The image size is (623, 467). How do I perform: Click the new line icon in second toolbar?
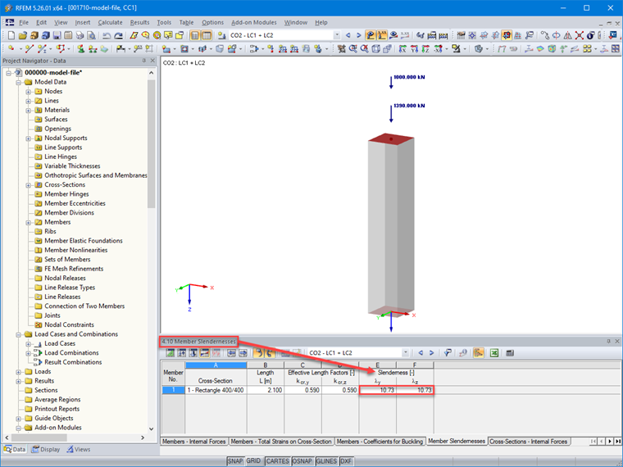[29, 49]
